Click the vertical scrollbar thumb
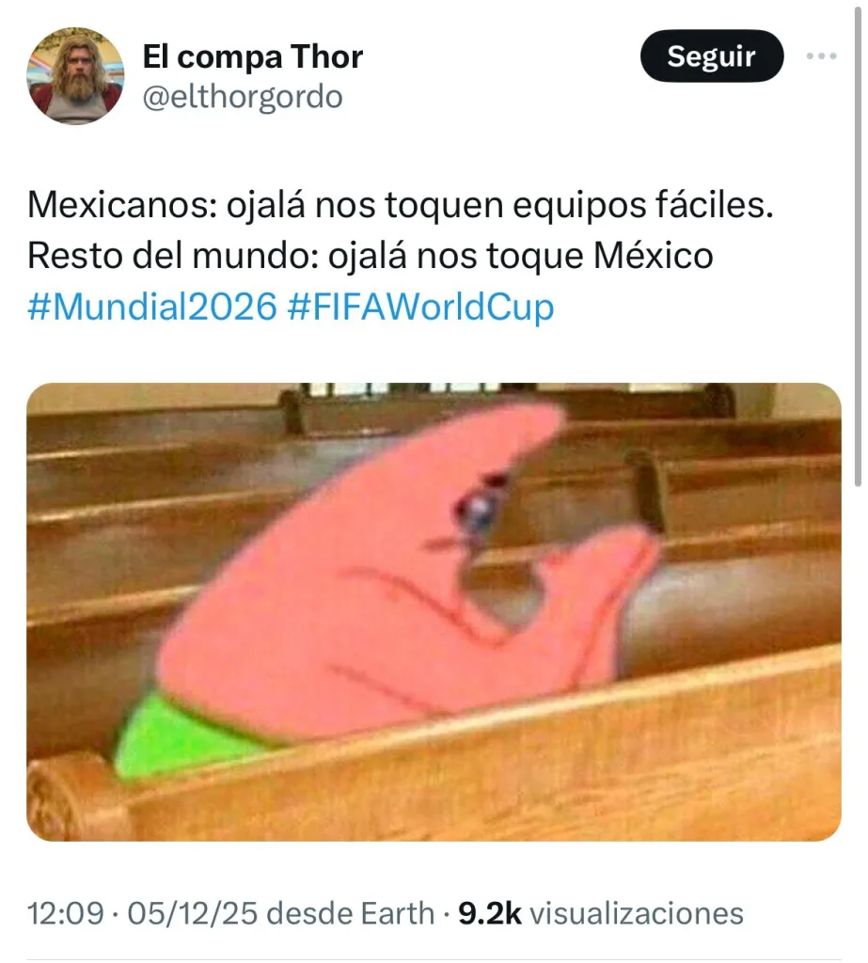The width and height of the screenshot is (868, 963). [x=859, y=245]
